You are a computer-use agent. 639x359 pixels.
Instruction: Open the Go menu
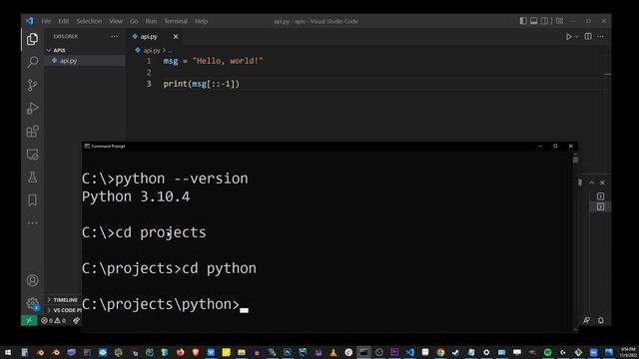(134, 21)
